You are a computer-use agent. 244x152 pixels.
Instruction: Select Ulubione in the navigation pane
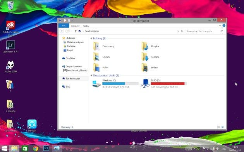[69, 38]
